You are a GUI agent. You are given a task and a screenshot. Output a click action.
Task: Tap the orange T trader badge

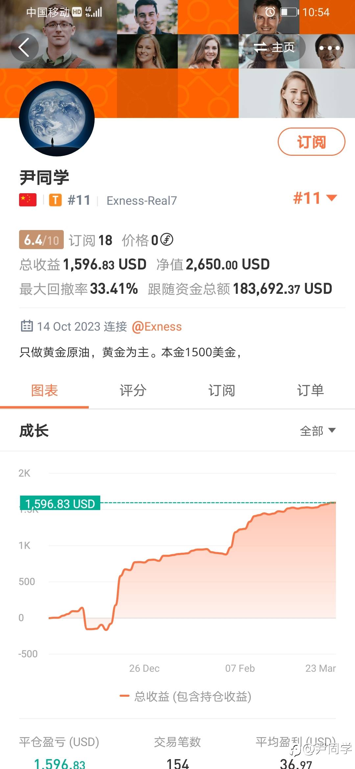coord(55,200)
